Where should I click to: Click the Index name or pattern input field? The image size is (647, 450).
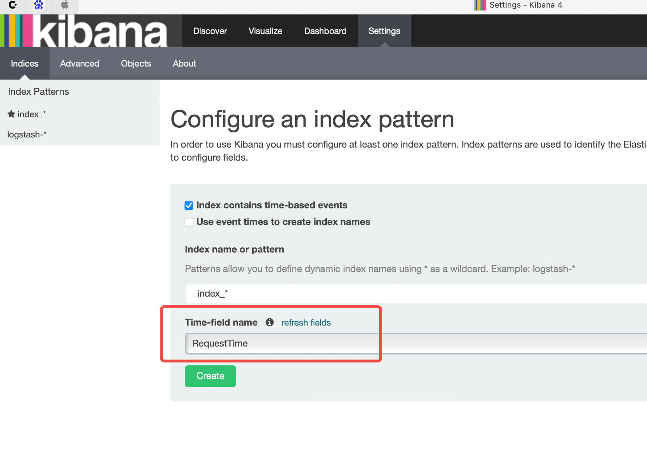416,293
